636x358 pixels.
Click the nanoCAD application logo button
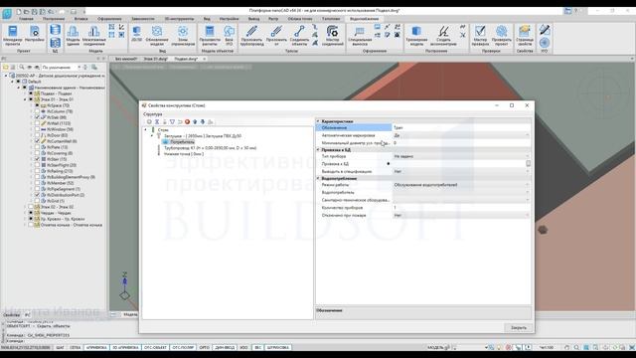[x=7, y=13]
